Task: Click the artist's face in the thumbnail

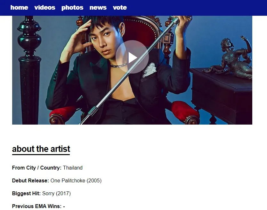Action: tap(102, 42)
